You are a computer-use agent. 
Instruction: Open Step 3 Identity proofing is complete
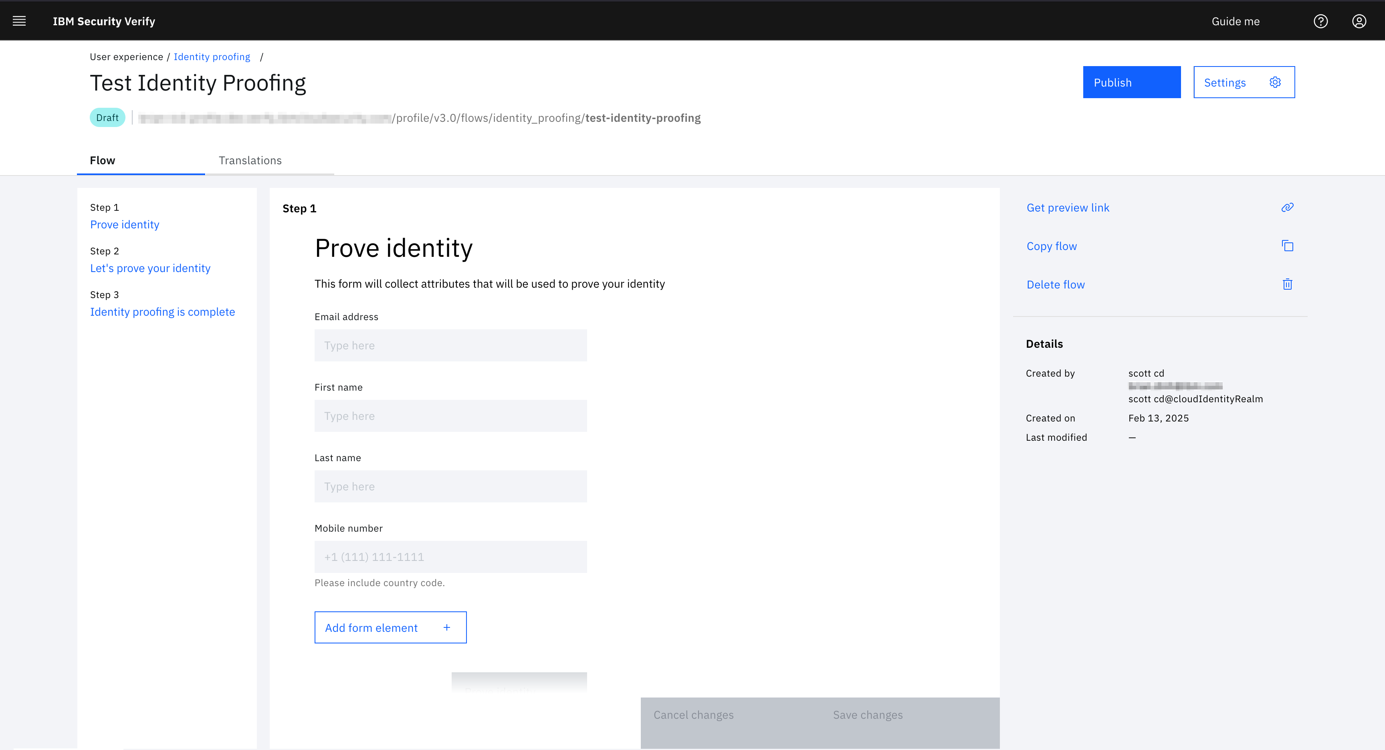162,312
